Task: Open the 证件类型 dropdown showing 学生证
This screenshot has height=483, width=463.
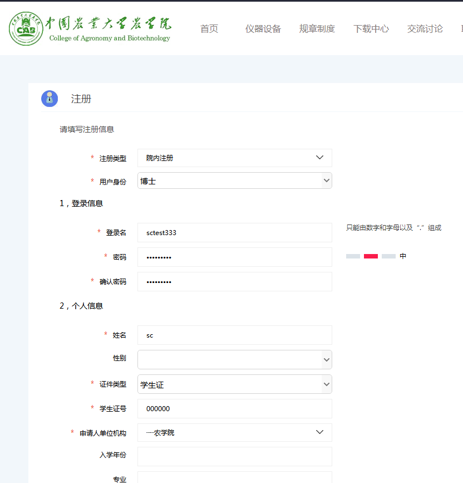Action: click(x=234, y=384)
